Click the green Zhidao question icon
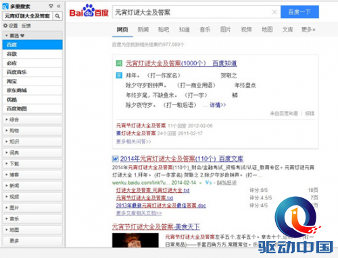The height and width of the screenshot is (258, 338). (119, 63)
